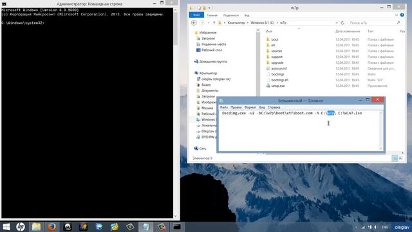Open Explorer help icon

[x=402, y=15]
